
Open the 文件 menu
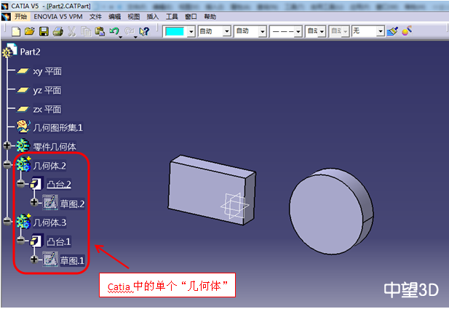95,16
